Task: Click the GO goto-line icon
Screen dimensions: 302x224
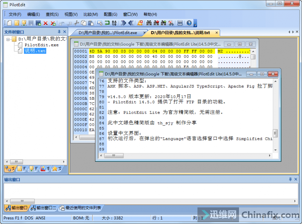Action: (180, 23)
